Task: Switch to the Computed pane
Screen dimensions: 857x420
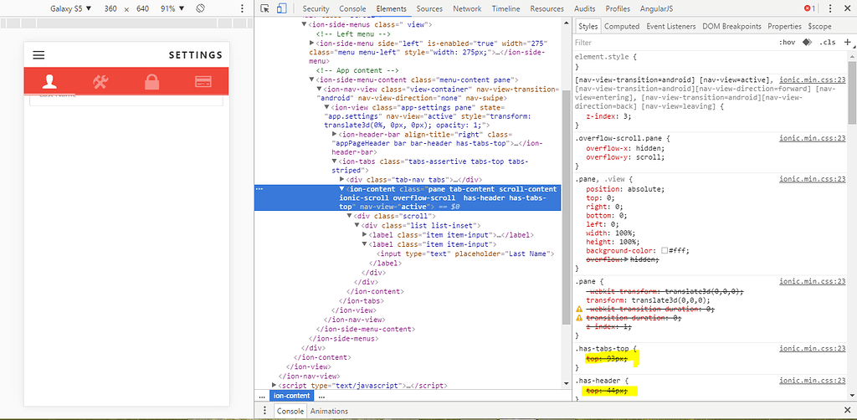Action: coord(622,26)
